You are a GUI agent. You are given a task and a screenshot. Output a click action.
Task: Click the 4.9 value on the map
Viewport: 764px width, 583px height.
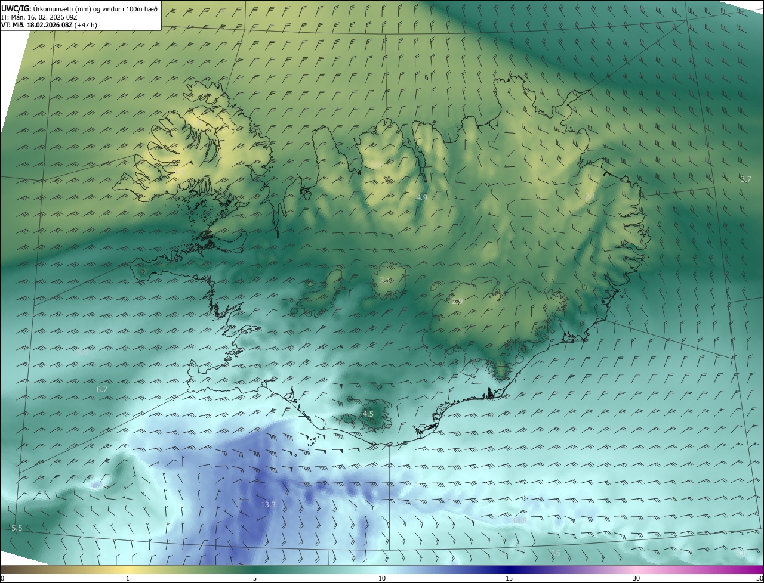point(422,197)
